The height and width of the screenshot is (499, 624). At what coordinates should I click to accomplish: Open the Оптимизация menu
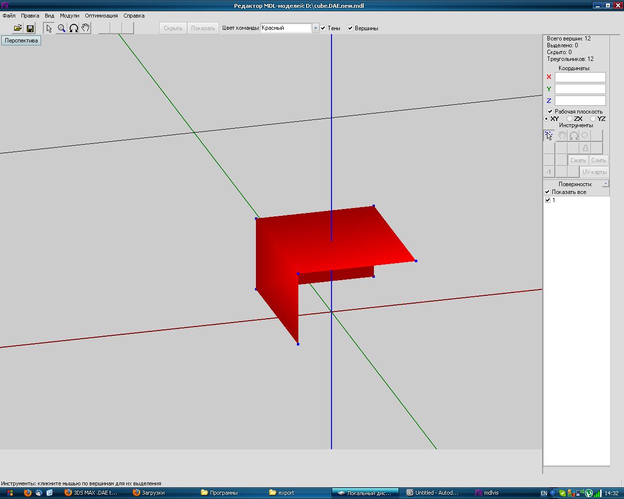pyautogui.click(x=101, y=16)
